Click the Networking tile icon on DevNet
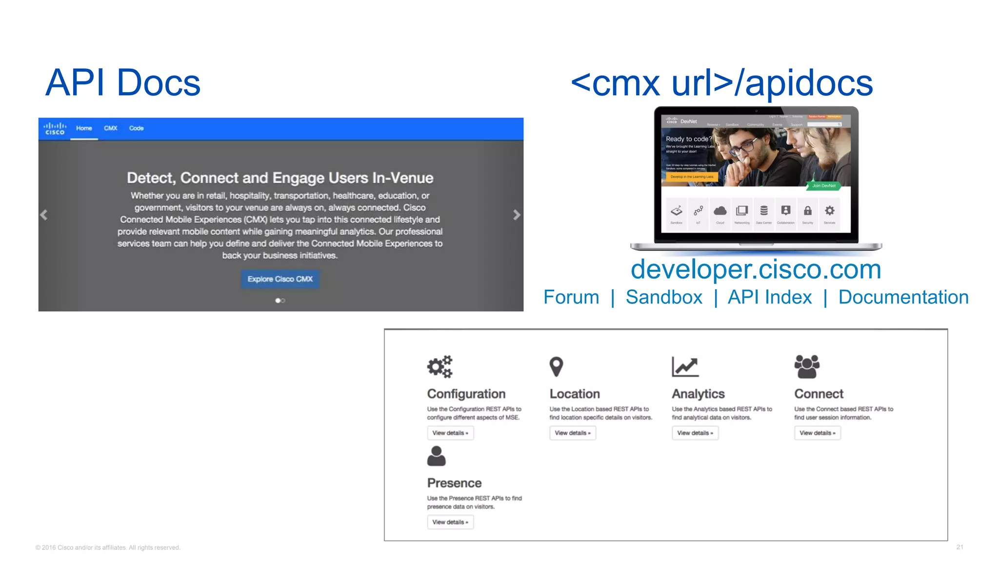This screenshot has width=999, height=562. [x=742, y=212]
